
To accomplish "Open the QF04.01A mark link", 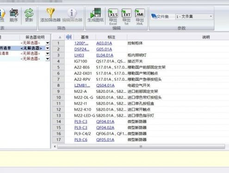I will coord(105,122).
